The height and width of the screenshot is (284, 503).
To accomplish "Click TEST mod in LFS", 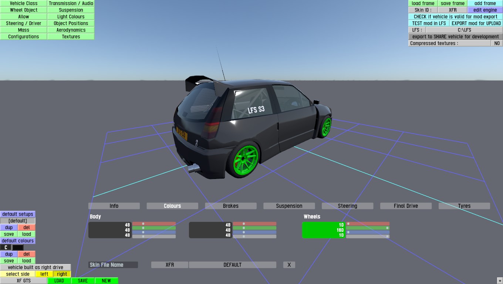I will tap(429, 23).
